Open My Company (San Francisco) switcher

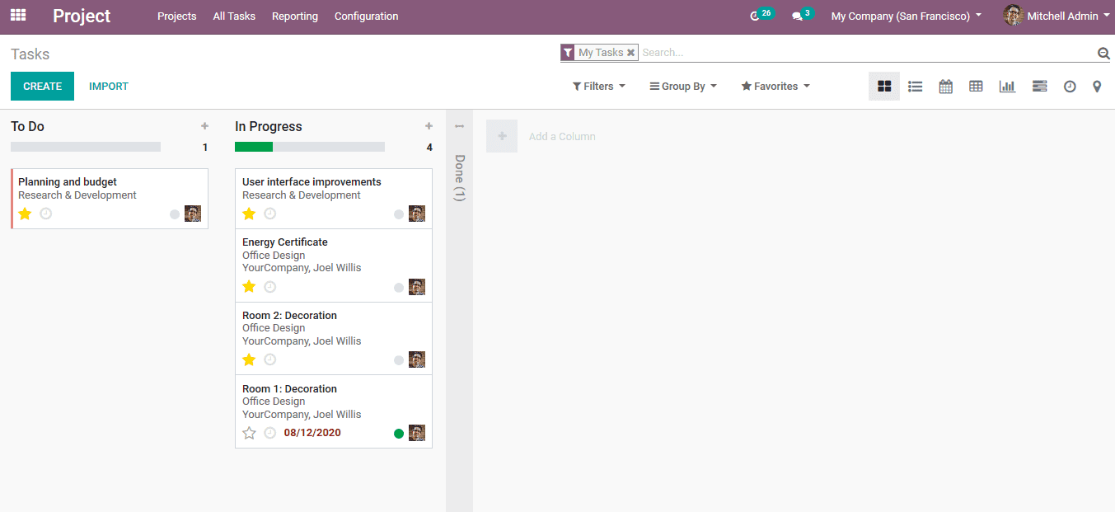907,16
